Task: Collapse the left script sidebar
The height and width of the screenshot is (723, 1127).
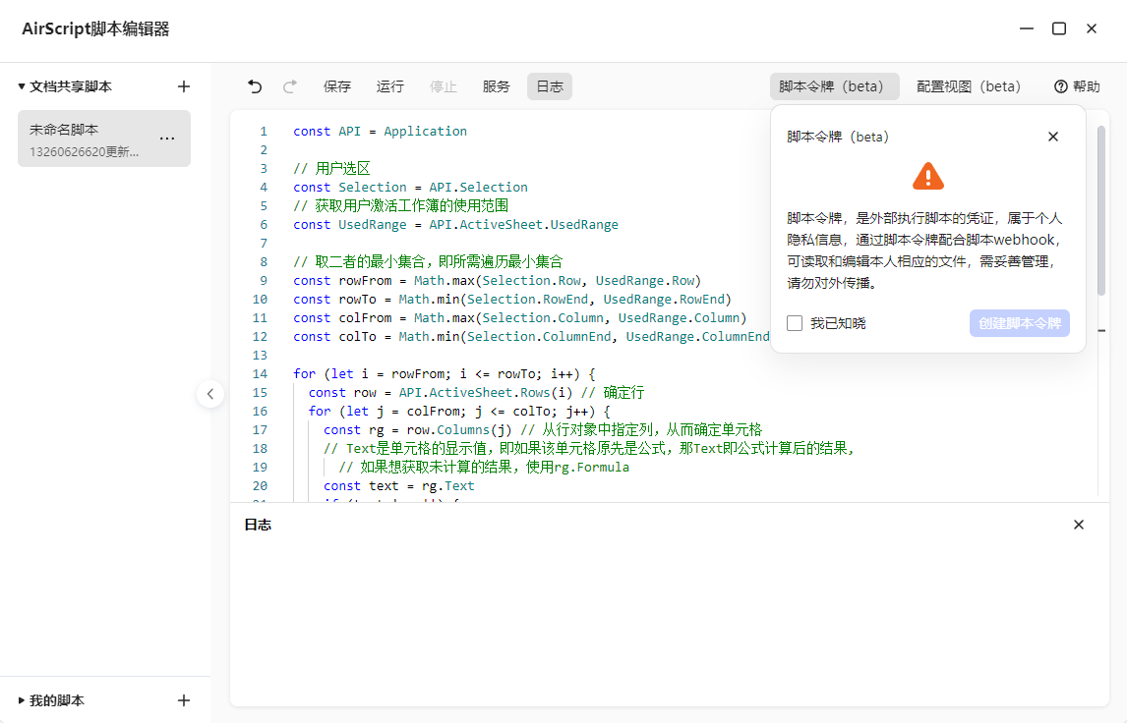Action: pos(211,393)
